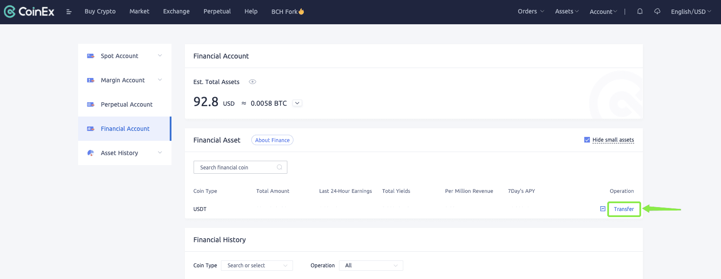Select Margin Account in sidebar

(x=125, y=80)
